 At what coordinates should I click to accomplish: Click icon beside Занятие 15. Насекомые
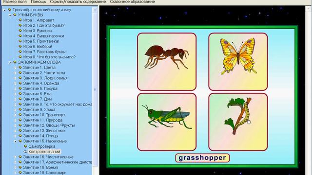point(20,141)
